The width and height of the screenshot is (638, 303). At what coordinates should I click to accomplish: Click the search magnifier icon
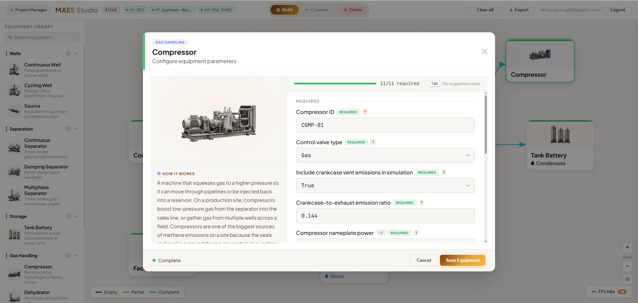(10, 37)
